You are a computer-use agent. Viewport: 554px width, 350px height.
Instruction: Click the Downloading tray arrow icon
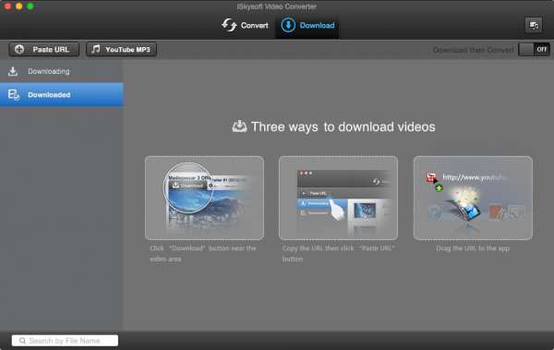pyautogui.click(x=13, y=71)
